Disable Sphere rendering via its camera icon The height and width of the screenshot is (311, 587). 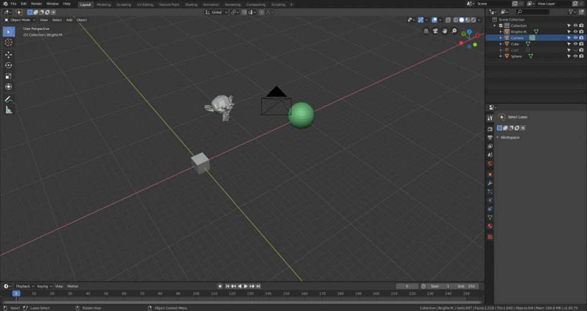coord(581,56)
